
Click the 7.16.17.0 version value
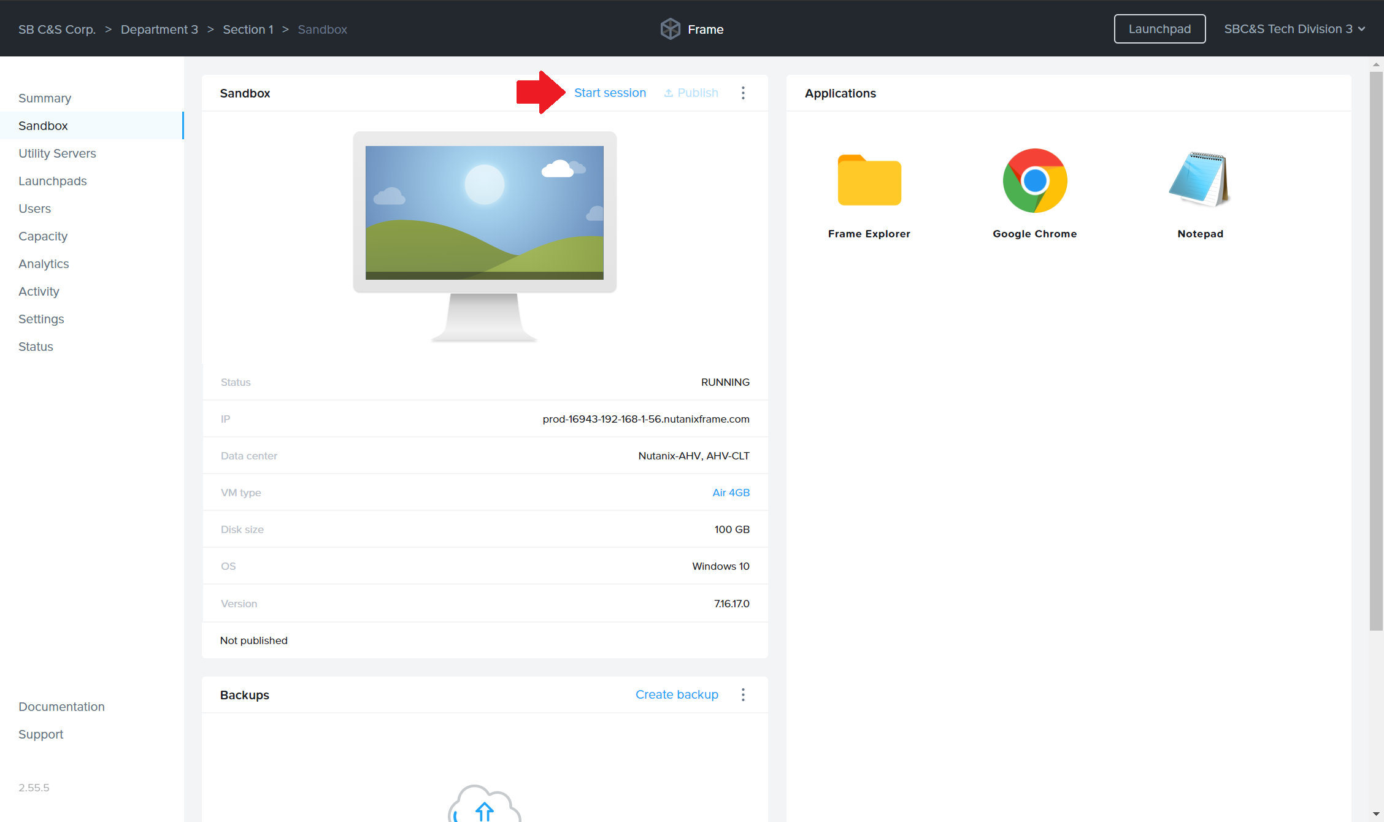tap(731, 604)
